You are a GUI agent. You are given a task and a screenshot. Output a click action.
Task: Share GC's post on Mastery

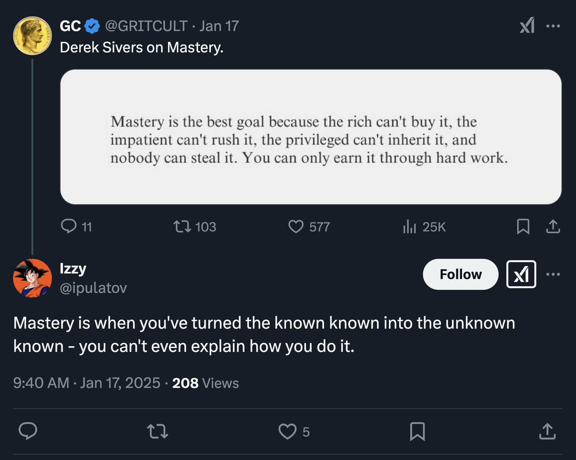pyautogui.click(x=553, y=226)
